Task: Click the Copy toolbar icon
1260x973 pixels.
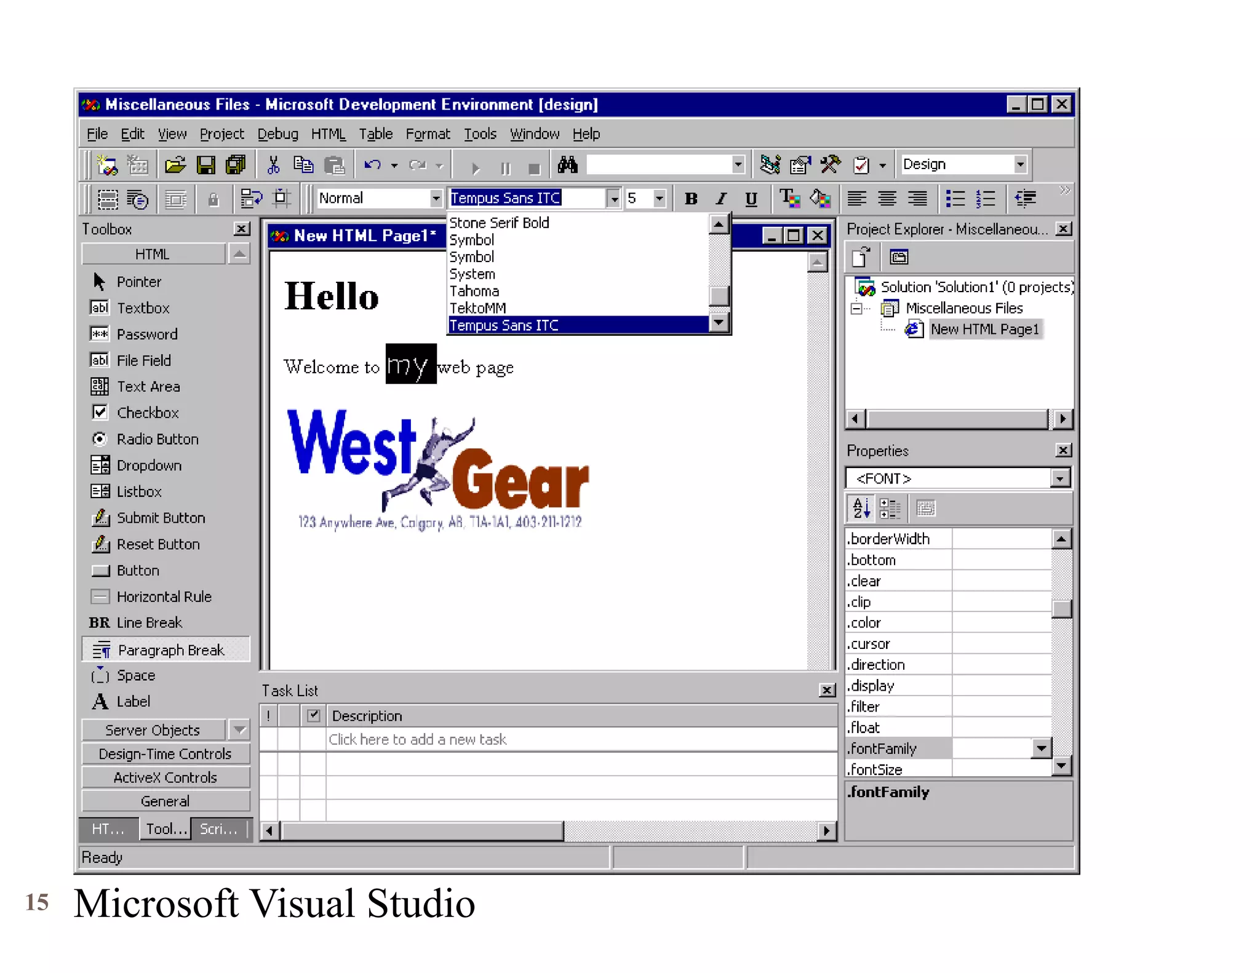Action: [x=303, y=165]
